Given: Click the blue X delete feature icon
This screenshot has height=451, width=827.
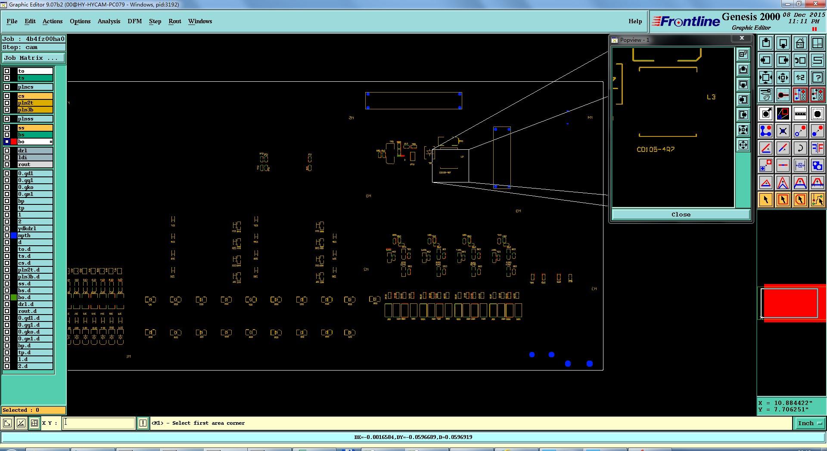Looking at the screenshot, I should 783,131.
